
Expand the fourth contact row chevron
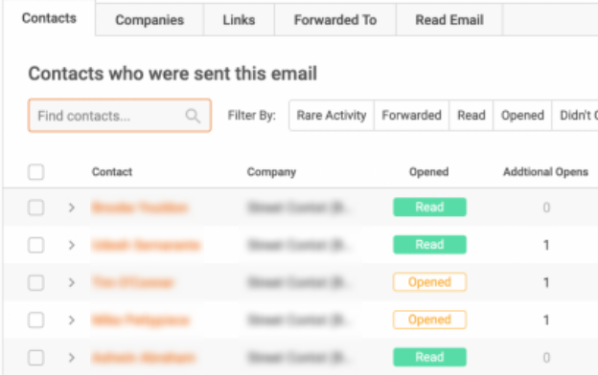click(71, 320)
